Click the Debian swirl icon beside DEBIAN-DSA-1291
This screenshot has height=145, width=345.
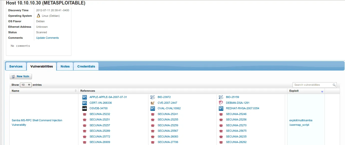click(x=221, y=103)
